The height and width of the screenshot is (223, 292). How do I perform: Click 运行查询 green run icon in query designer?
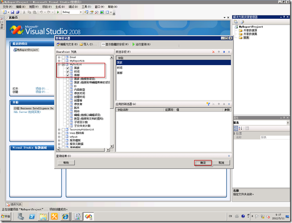coord(133,44)
